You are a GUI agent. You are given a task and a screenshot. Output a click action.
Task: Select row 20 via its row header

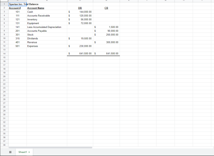click(4, 76)
